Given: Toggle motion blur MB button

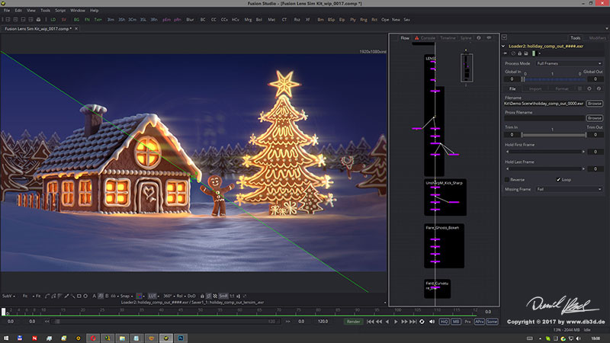Looking at the screenshot, I should coord(456,322).
